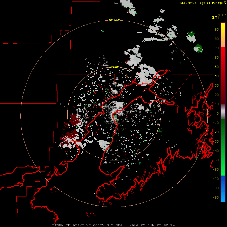The width and height of the screenshot is (227, 227).
Task: Click the '100 NMI' range ring label
Action: point(114,20)
